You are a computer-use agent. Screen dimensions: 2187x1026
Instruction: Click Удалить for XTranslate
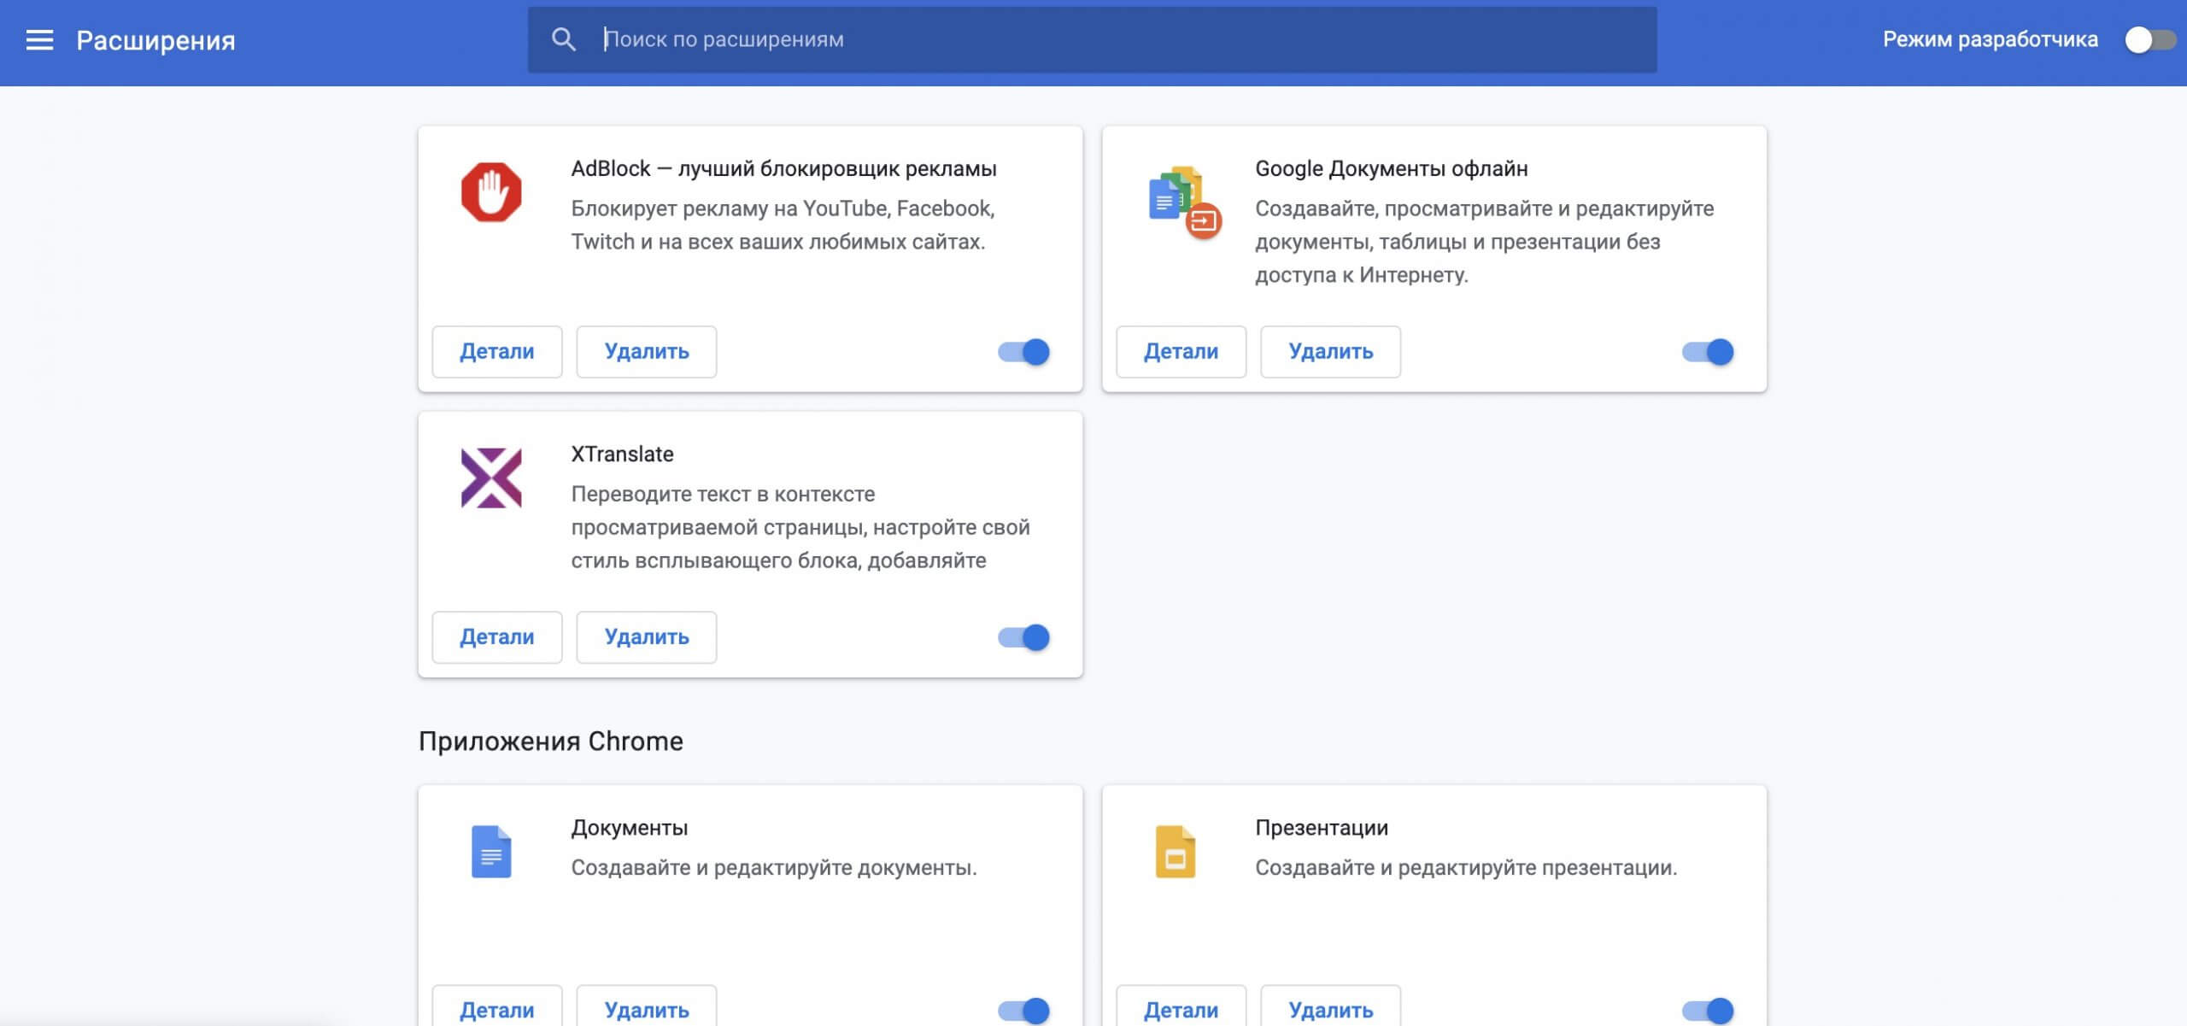[647, 636]
